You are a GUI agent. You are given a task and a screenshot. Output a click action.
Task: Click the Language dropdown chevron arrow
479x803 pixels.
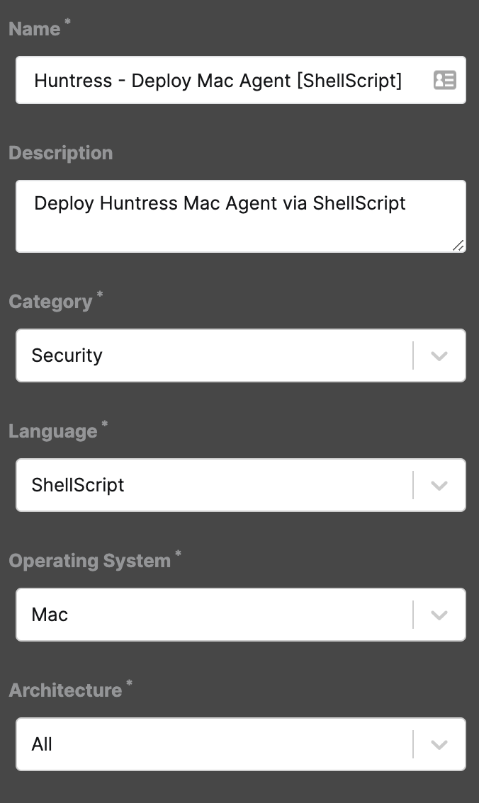pyautogui.click(x=439, y=486)
